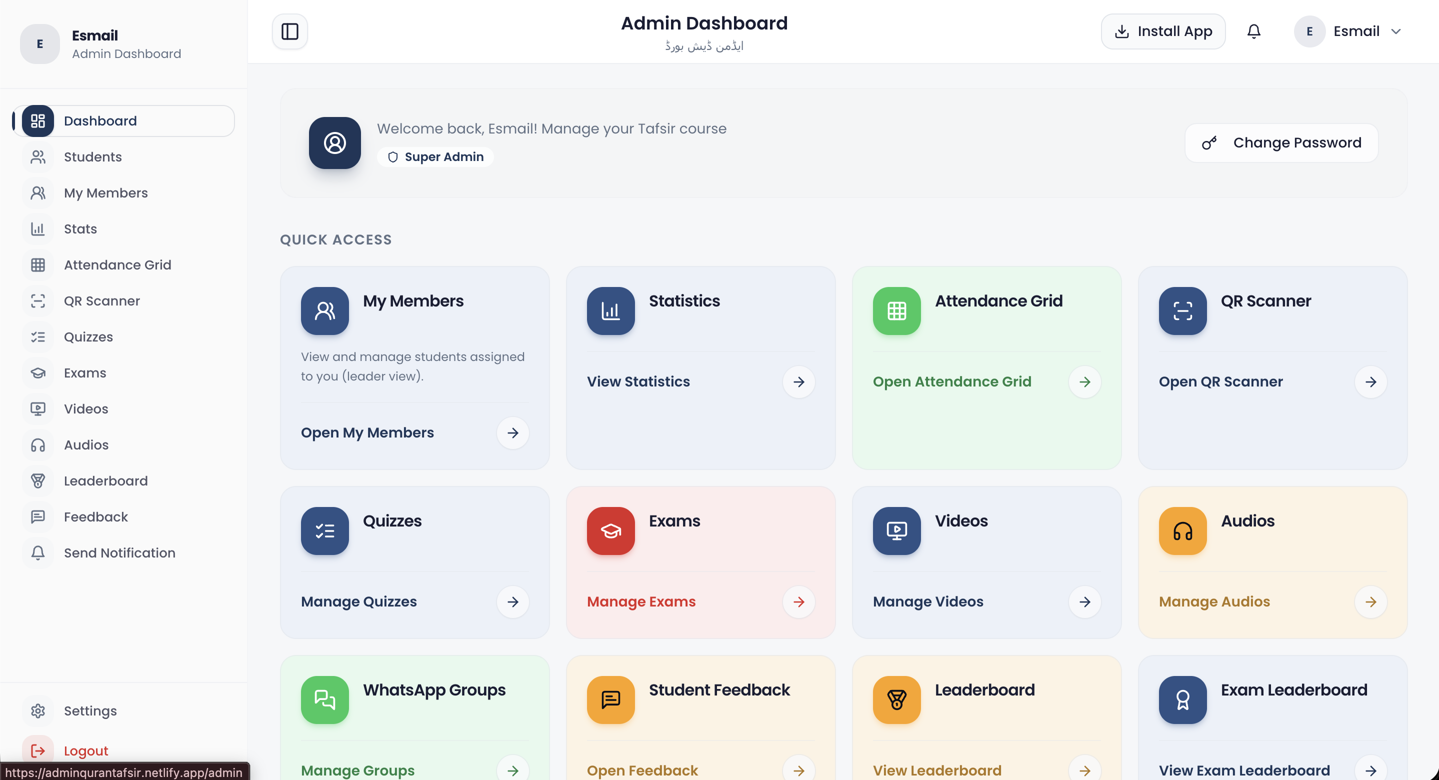Click the Quizzes checklist icon in sidebar
Screen dimensions: 1439x780
(x=38, y=337)
